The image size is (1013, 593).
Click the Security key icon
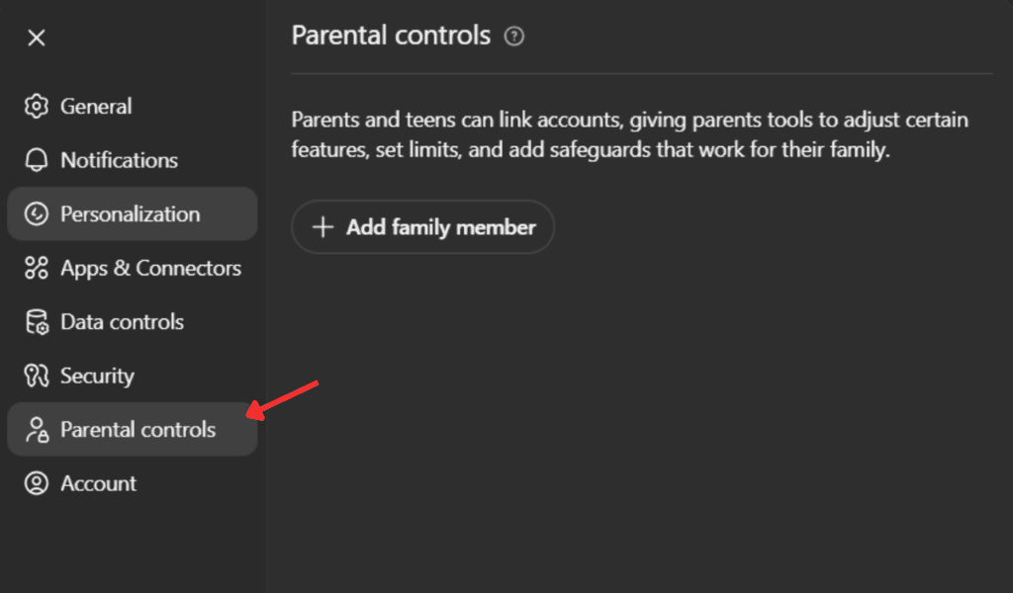[37, 376]
